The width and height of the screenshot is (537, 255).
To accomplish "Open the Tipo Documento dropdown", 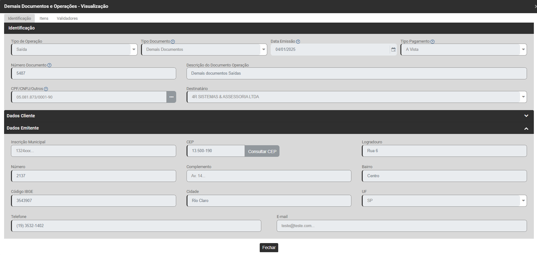I will click(x=263, y=50).
